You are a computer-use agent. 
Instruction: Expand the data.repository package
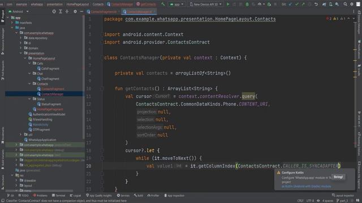point(21,38)
